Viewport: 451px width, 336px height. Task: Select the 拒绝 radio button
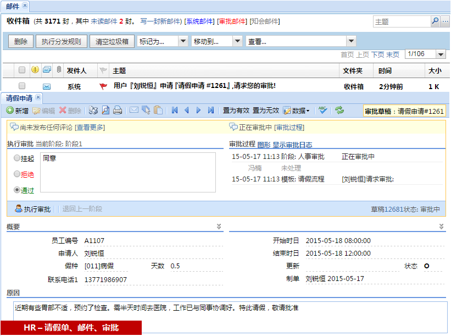17,174
